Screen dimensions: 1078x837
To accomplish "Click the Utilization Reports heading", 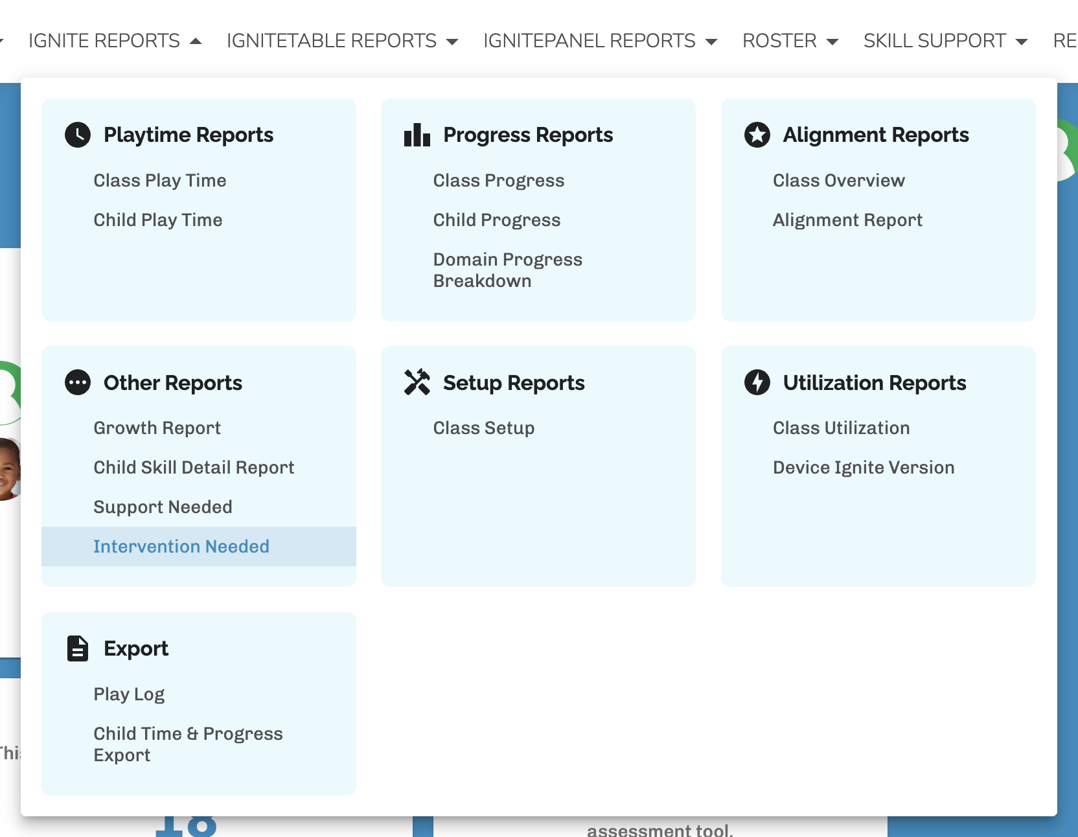I will pyautogui.click(x=875, y=383).
